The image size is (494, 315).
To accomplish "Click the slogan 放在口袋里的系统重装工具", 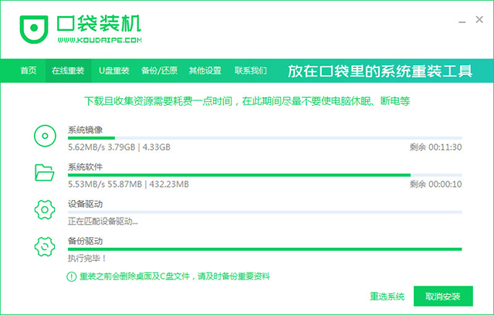I will [x=380, y=71].
